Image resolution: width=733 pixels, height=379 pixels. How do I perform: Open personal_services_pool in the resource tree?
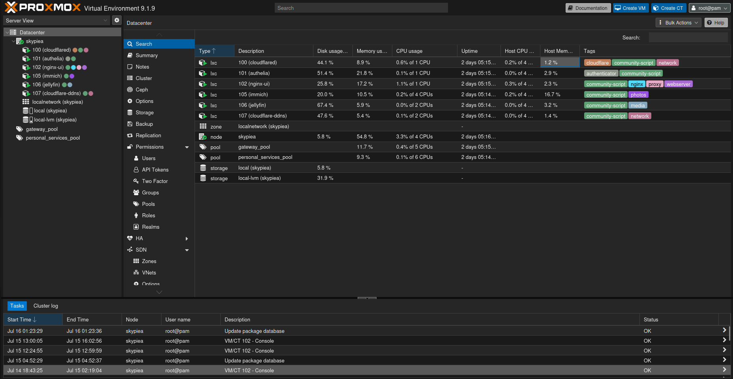click(x=53, y=138)
